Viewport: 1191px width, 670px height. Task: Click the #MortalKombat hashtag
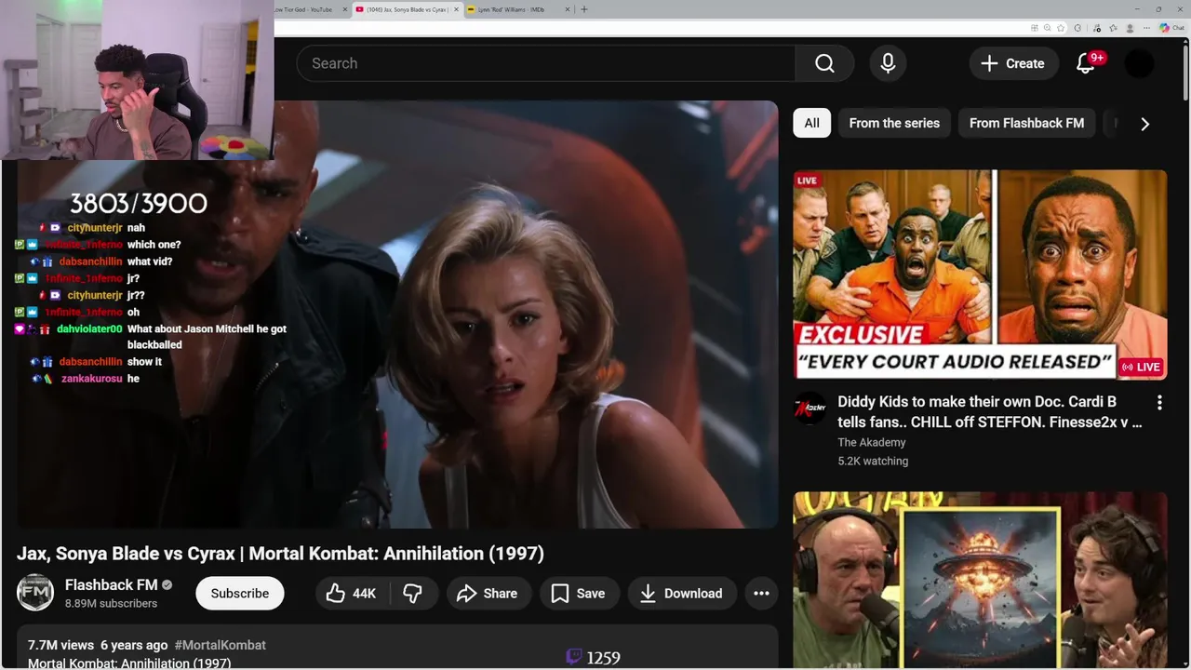click(220, 645)
